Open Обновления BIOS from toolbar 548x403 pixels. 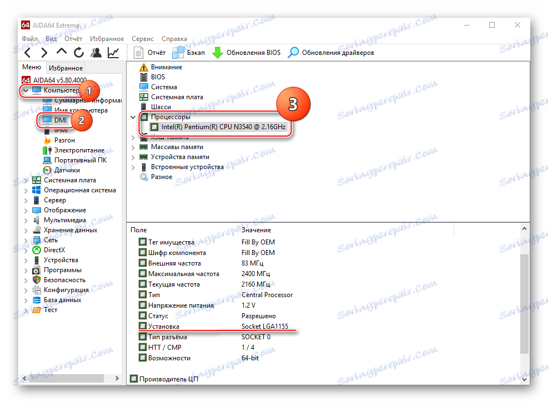coord(247,53)
